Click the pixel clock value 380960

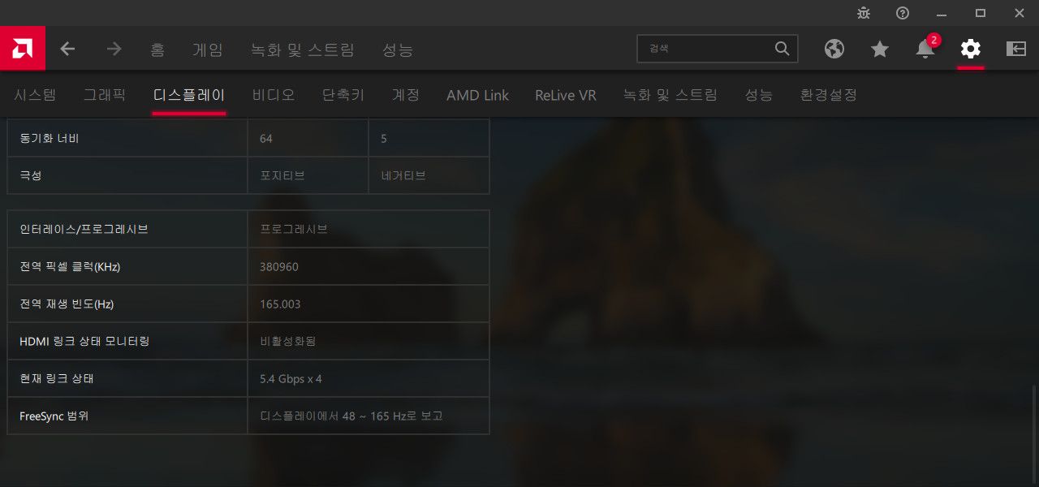click(x=279, y=267)
